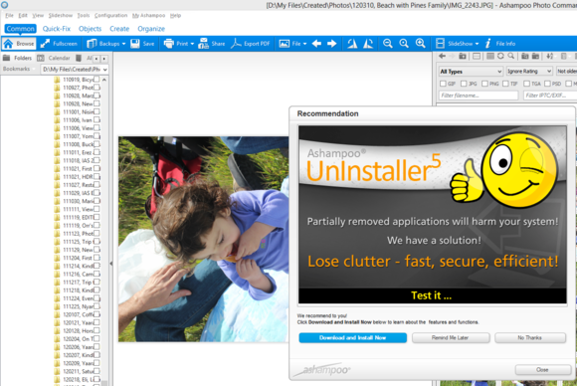Enable the PNG filter checkbox

[x=484, y=84]
